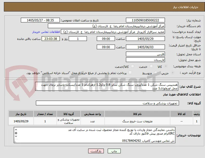Click the ملزومات ست خروج سنگ table cell
This screenshot has width=205, height=158.
[137, 121]
